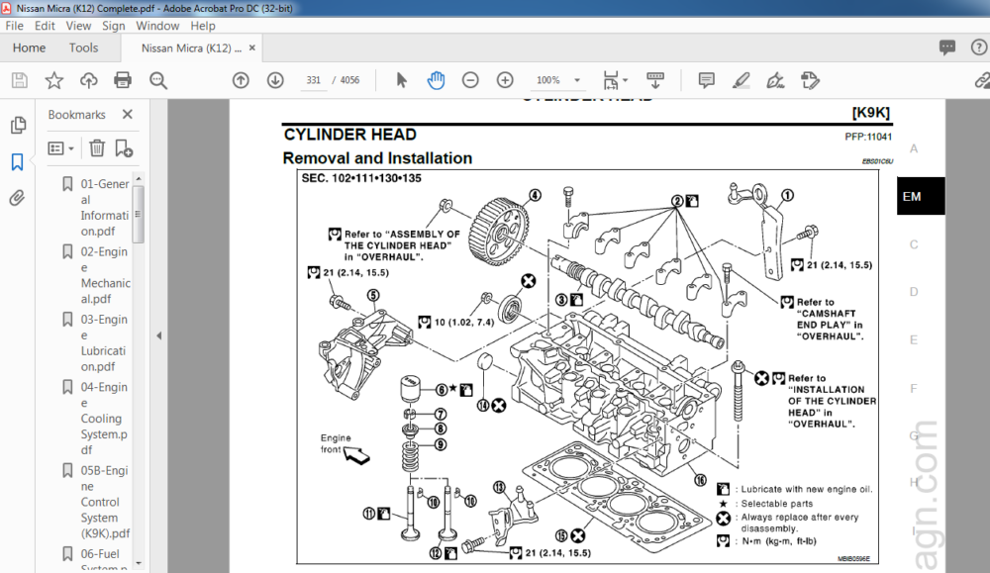Open page thumbnails panel
990x573 pixels.
[x=18, y=125]
